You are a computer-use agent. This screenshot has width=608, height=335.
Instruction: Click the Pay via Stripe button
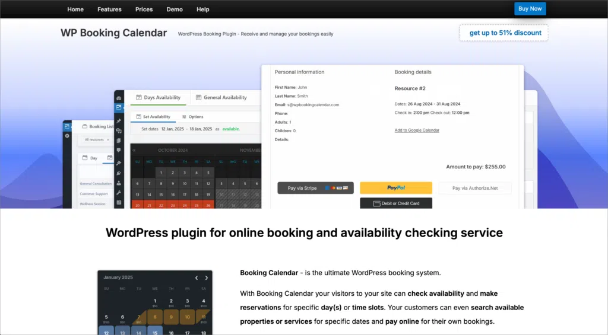[315, 188]
